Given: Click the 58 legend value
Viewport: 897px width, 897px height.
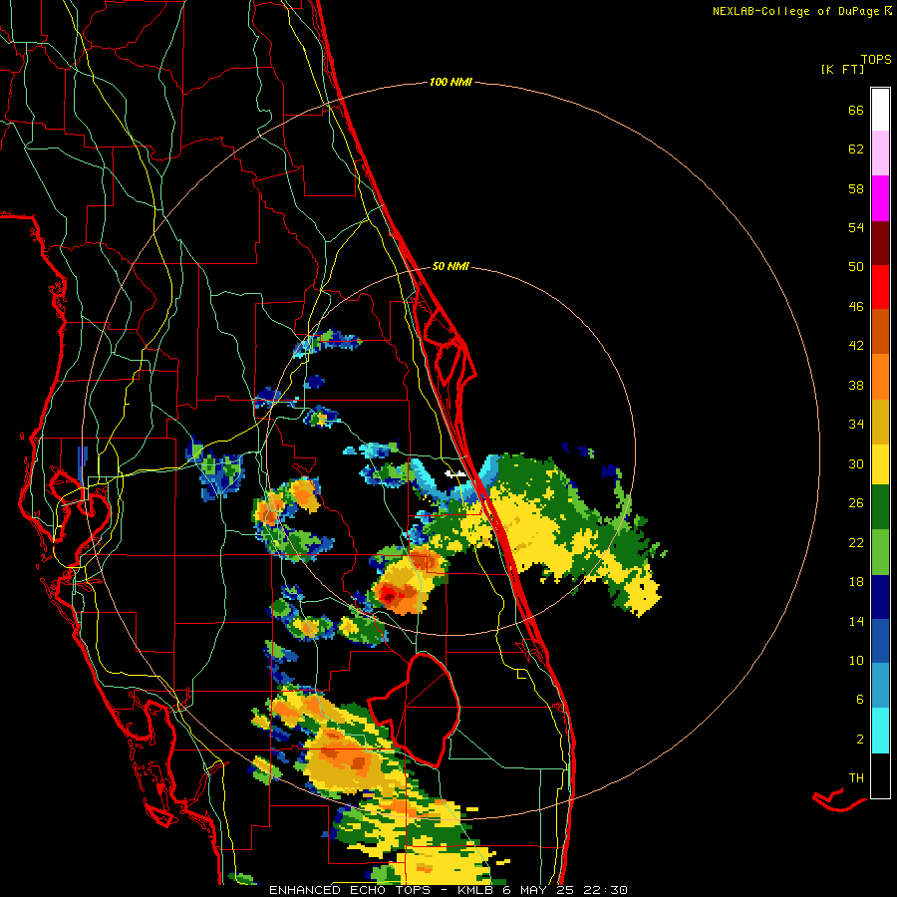Looking at the screenshot, I should [856, 188].
